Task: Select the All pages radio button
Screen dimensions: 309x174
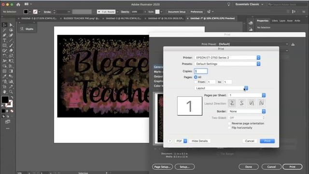Action: pos(196,77)
